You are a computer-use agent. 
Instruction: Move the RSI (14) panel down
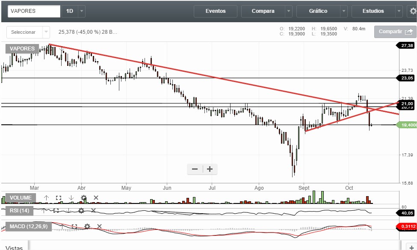click(x=68, y=211)
